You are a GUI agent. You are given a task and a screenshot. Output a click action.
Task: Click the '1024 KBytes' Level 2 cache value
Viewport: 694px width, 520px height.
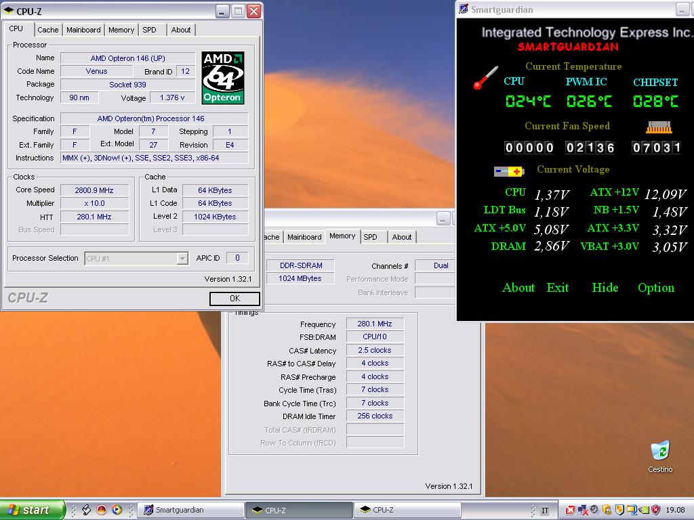coord(215,217)
